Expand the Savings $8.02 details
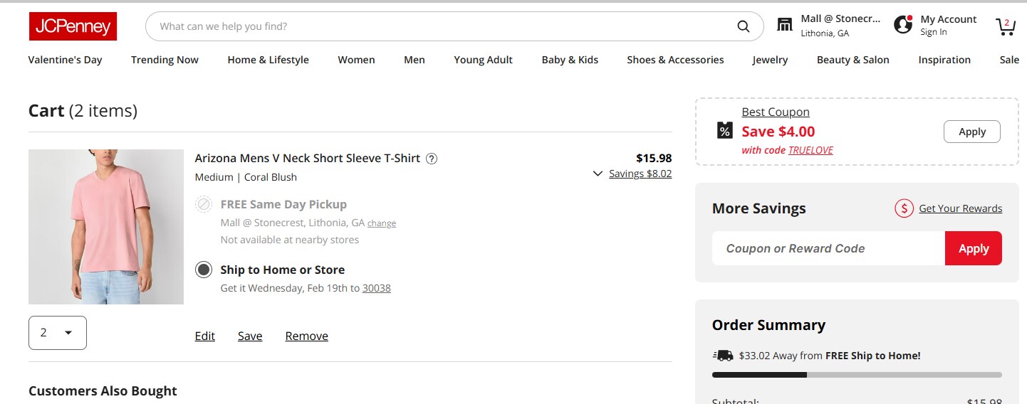Image resolution: width=1027 pixels, height=404 pixels. point(631,174)
